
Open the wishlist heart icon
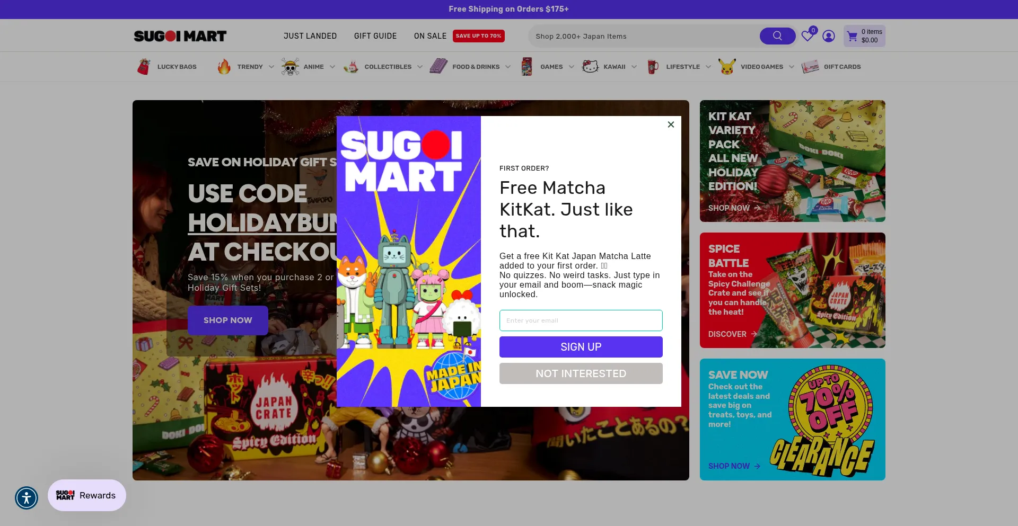pos(807,36)
